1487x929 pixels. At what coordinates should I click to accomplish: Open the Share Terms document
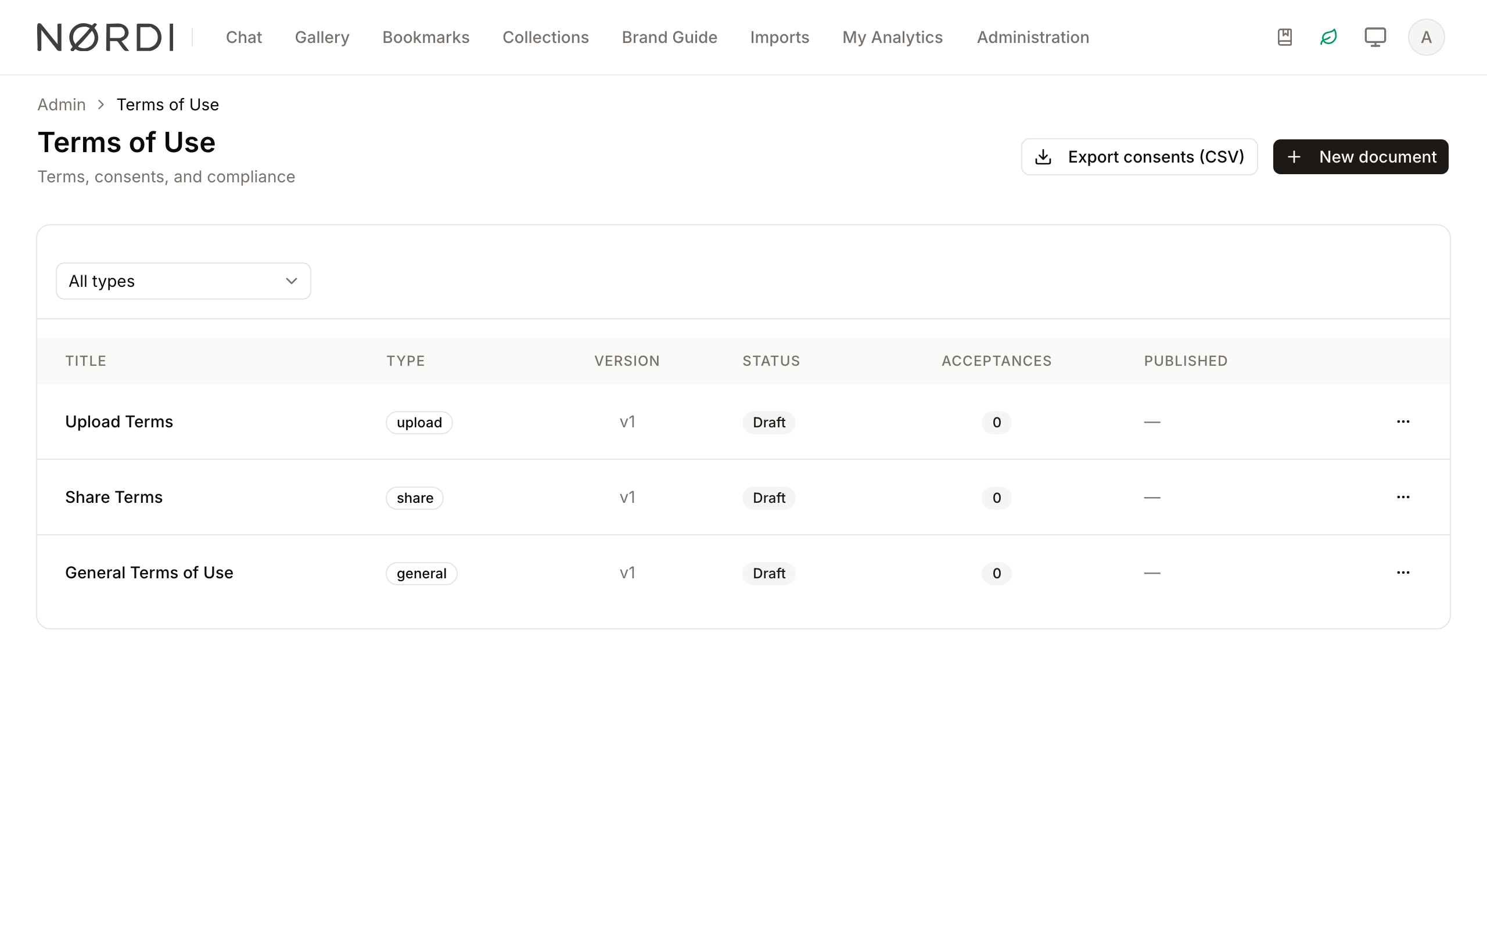114,497
